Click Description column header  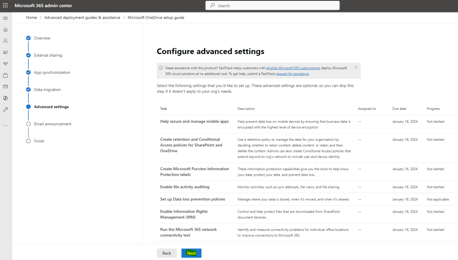click(x=246, y=109)
